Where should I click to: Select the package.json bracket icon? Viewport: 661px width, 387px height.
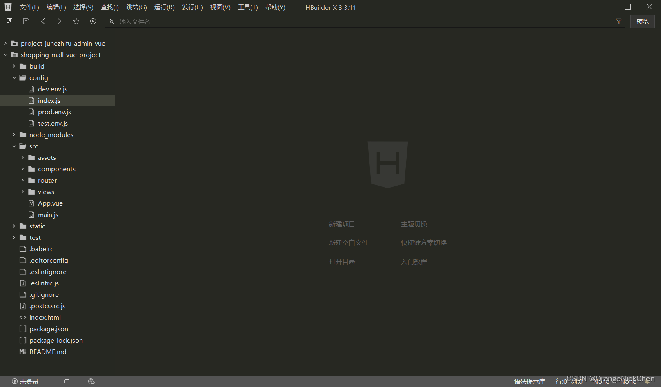(x=23, y=329)
